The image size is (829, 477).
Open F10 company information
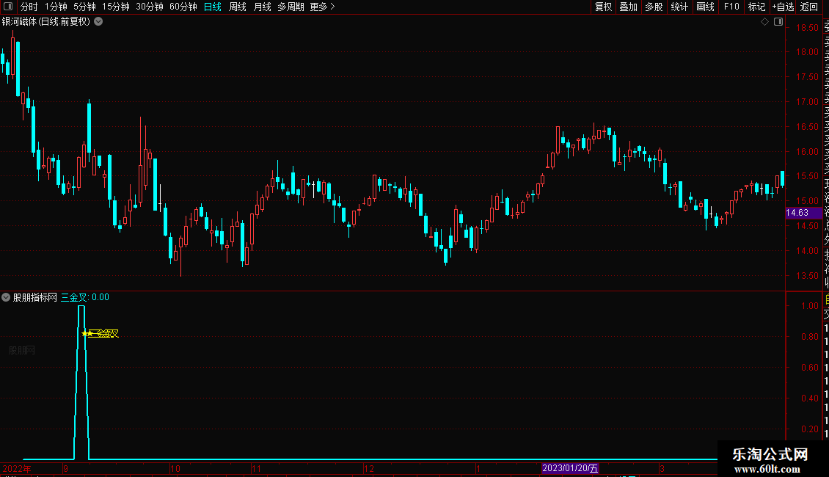[x=731, y=7]
